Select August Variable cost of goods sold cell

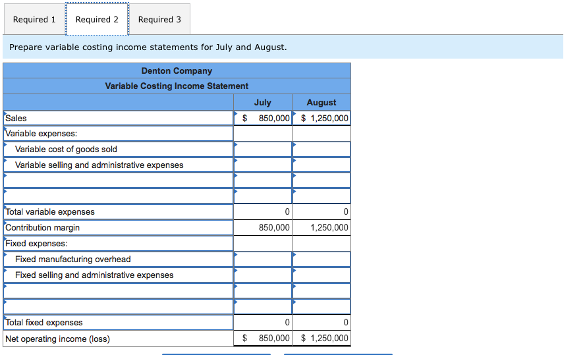coord(321,150)
